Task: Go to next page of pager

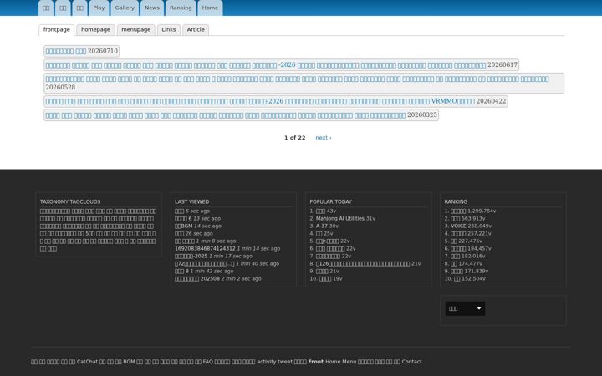Action: coord(324,138)
